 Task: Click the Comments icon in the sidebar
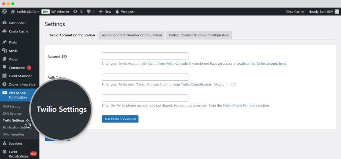(4, 67)
